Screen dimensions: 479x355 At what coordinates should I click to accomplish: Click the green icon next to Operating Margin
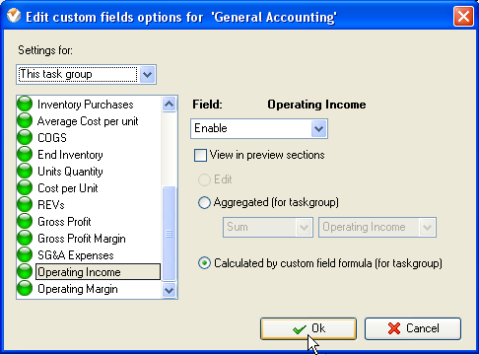(25, 288)
